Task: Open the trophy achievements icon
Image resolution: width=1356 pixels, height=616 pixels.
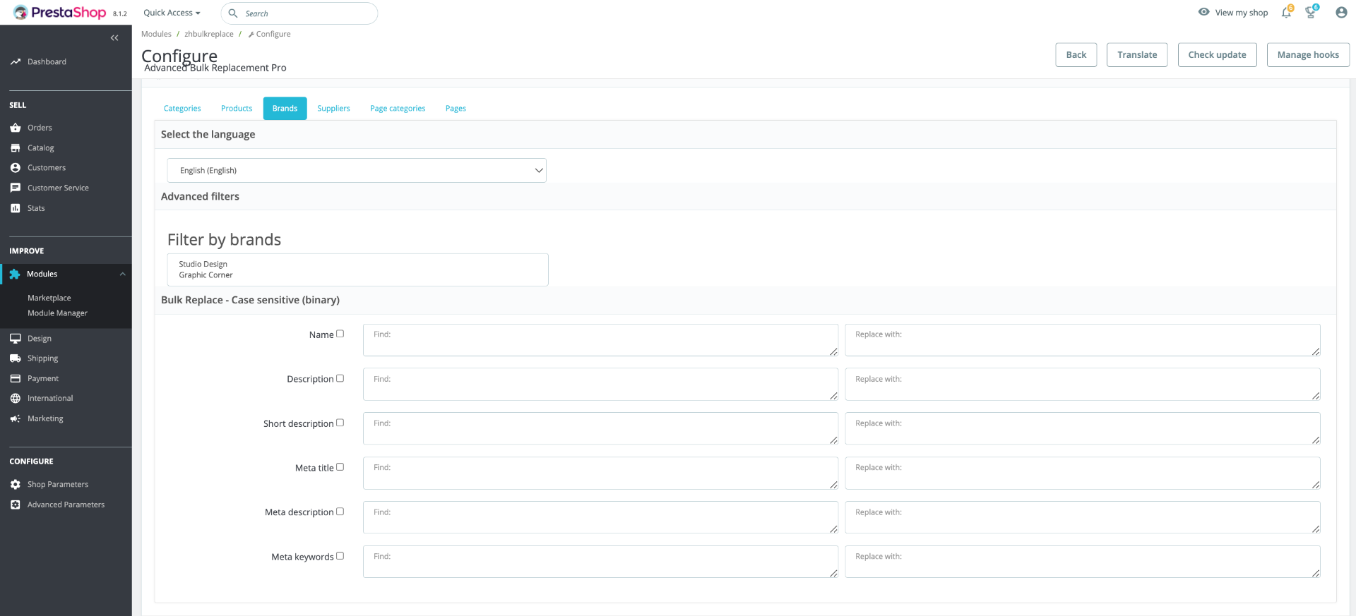Action: (1311, 13)
